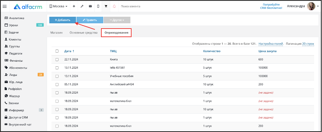This screenshot has width=322, height=132.
Task: Sort by the ТМЦ column header
Action: (113, 51)
